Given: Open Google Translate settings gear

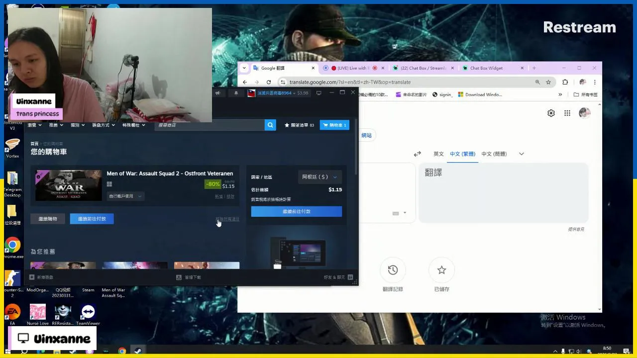Looking at the screenshot, I should (x=551, y=113).
